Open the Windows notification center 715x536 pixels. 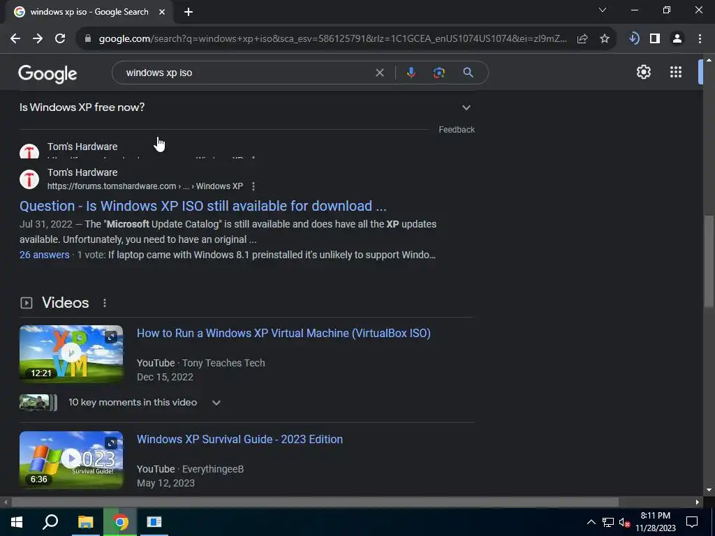[692, 522]
